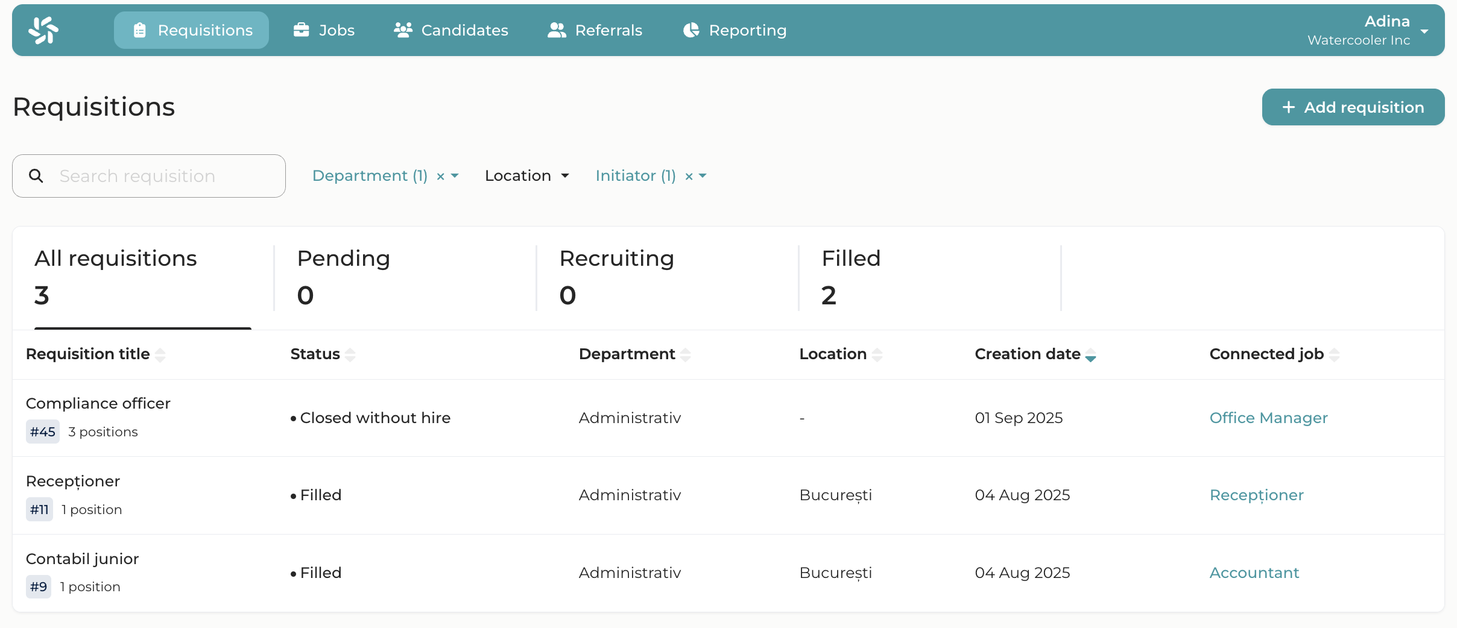Focus the Search requisition field
1457x628 pixels.
click(x=163, y=176)
